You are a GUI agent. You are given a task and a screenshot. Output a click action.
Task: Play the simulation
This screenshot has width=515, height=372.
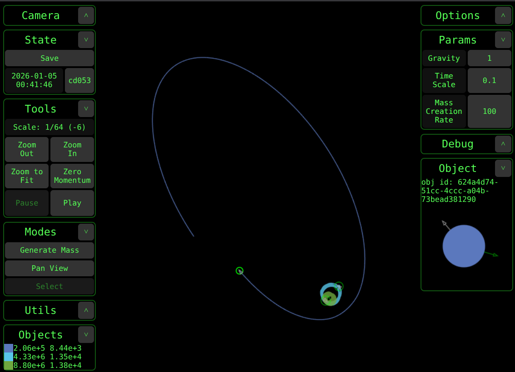[72, 203]
